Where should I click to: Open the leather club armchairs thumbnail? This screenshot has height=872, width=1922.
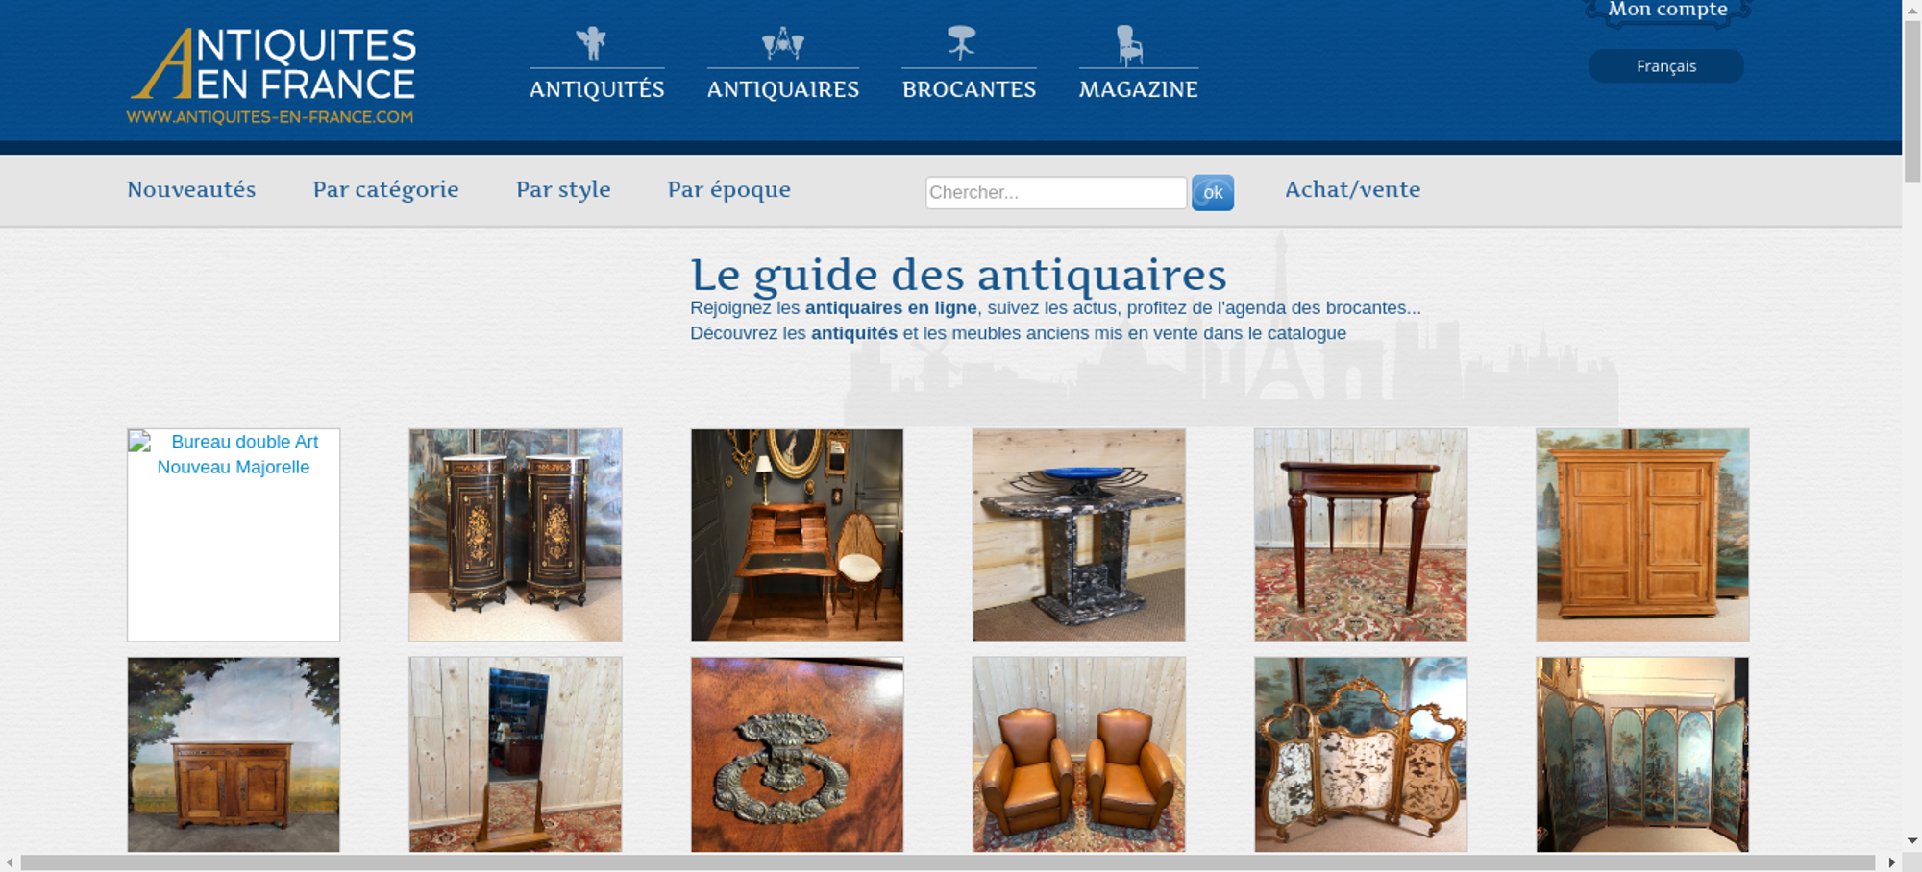(1079, 754)
